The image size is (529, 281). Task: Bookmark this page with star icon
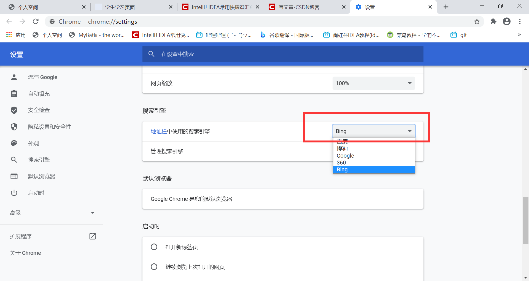pyautogui.click(x=477, y=21)
